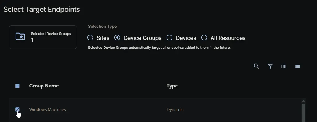Sort by Group Name column header
The width and height of the screenshot is (317, 122).
pyautogui.click(x=44, y=86)
